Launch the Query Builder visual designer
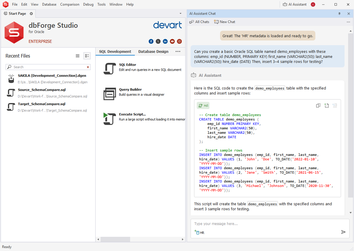 [x=130, y=89]
